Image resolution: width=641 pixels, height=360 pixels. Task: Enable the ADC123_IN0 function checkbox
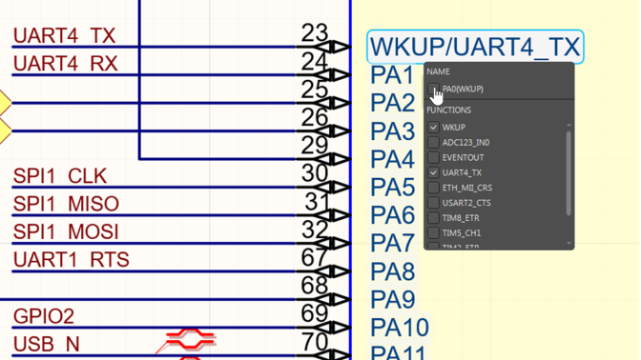coord(433,143)
